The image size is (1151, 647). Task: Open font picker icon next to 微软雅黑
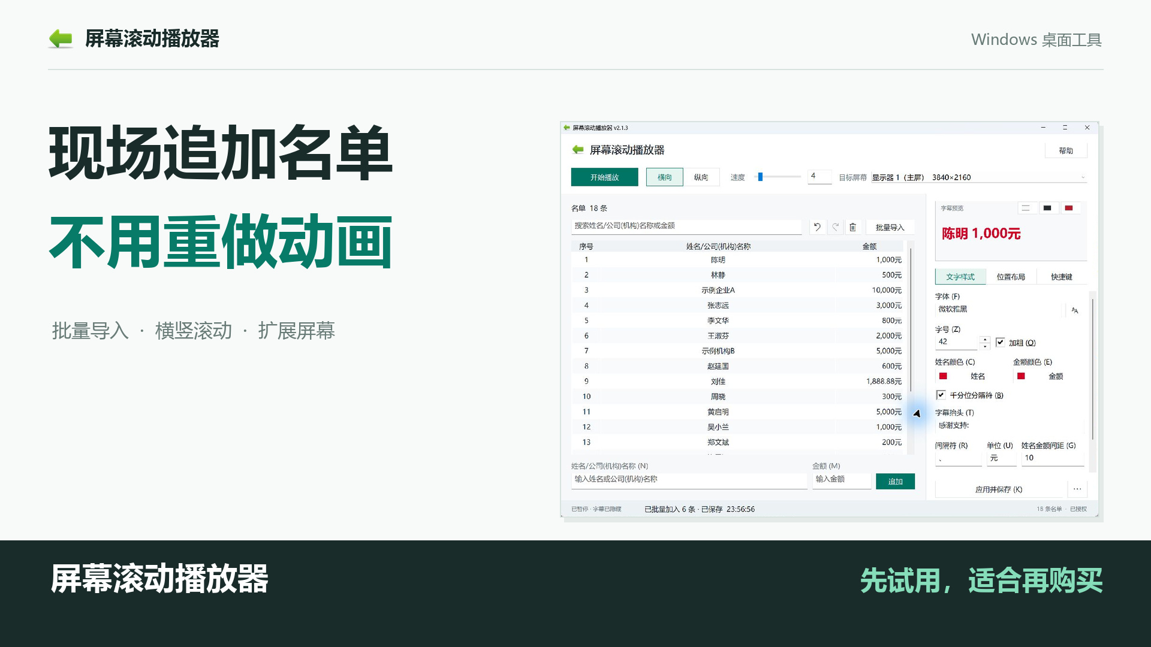(x=1075, y=310)
